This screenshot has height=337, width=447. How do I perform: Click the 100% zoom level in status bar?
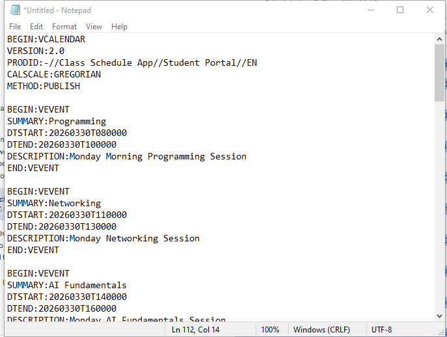[x=270, y=330]
